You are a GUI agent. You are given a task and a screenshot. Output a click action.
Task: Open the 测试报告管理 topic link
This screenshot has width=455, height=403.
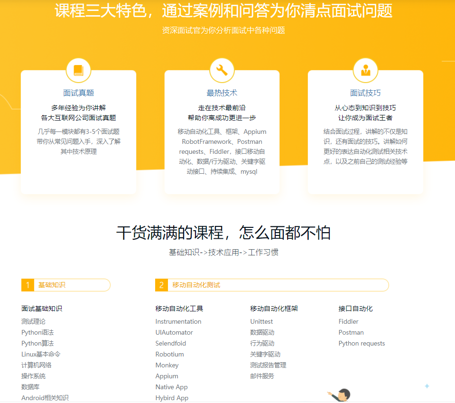268,365
